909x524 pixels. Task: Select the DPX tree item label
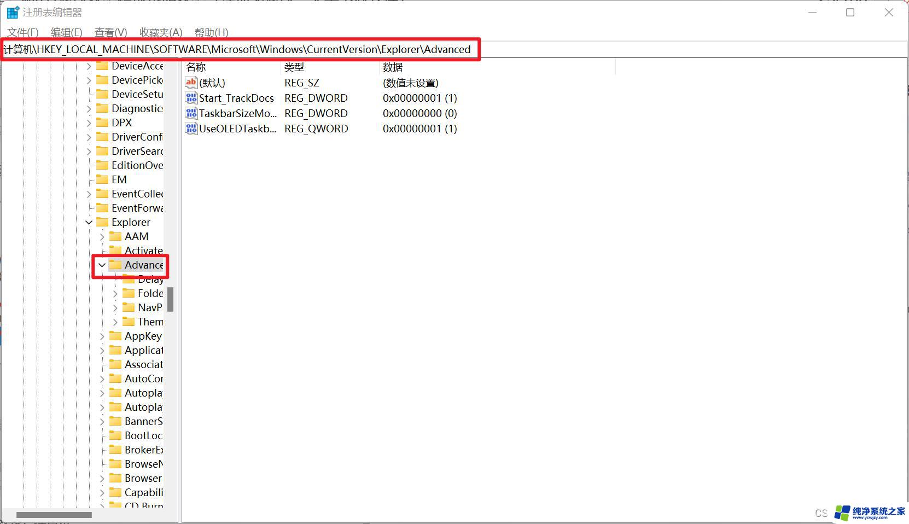coord(121,123)
